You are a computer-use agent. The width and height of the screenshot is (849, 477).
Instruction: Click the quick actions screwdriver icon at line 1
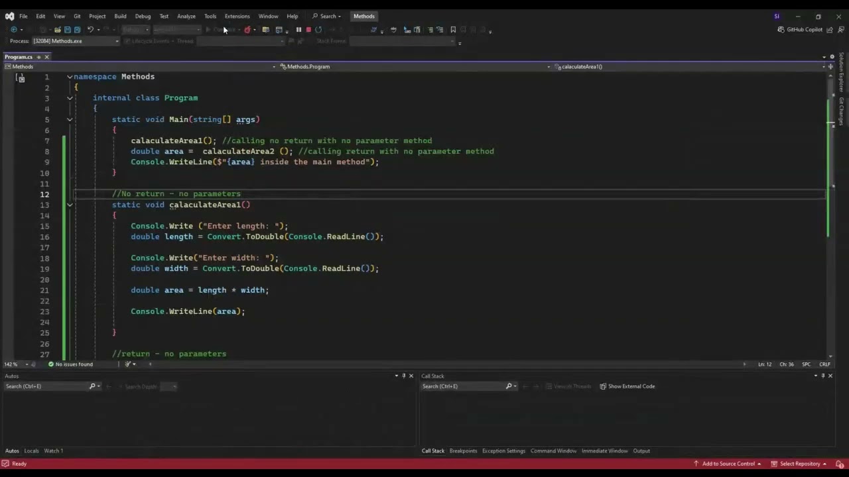click(x=21, y=78)
